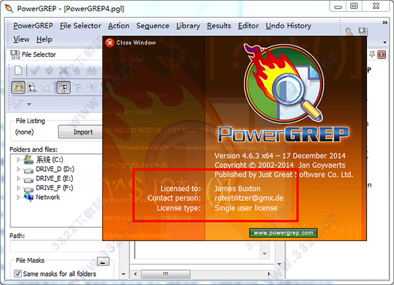Image resolution: width=394 pixels, height=285 pixels.
Task: Click the magnifier icon in top-right toolbar
Action: (349, 32)
